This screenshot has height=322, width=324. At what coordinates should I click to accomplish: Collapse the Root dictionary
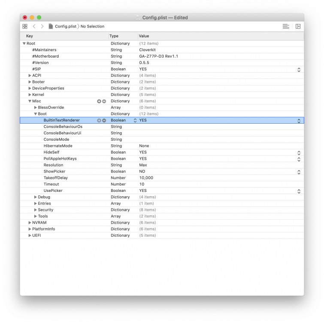tap(24, 44)
